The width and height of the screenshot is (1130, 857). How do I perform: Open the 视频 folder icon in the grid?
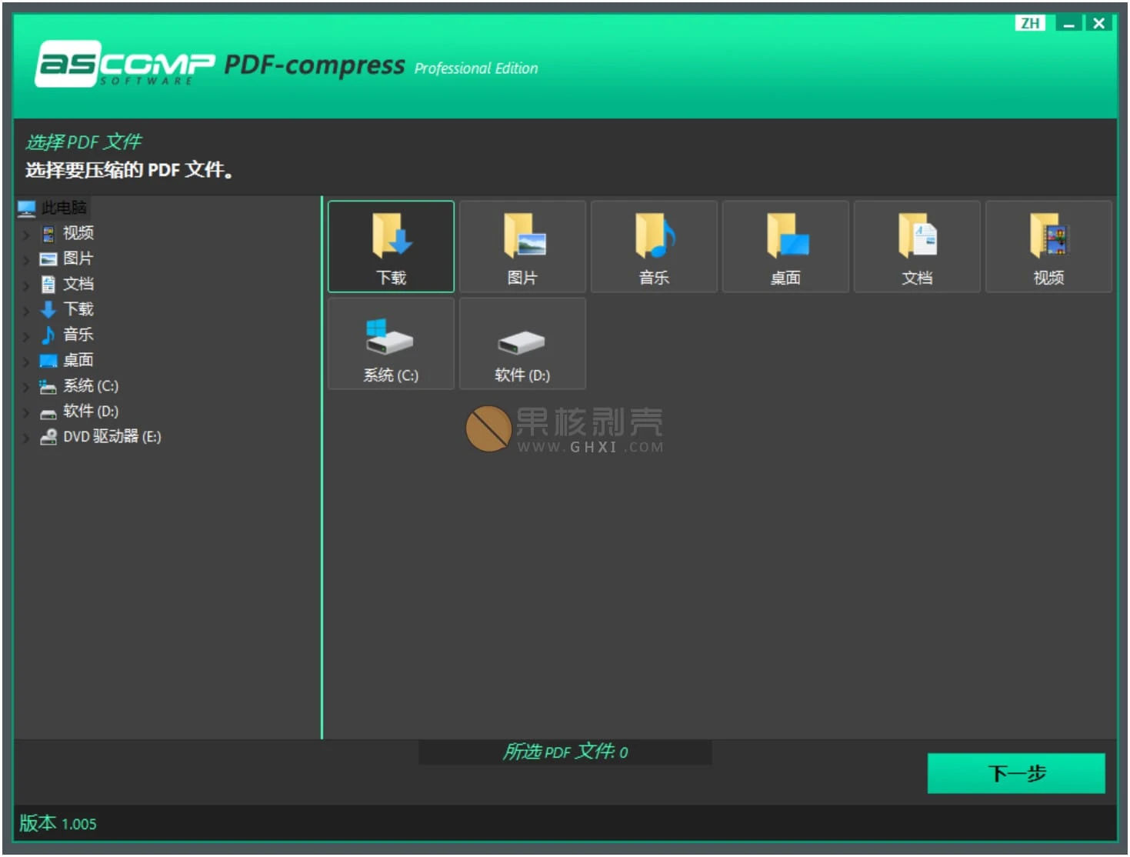click(1048, 245)
